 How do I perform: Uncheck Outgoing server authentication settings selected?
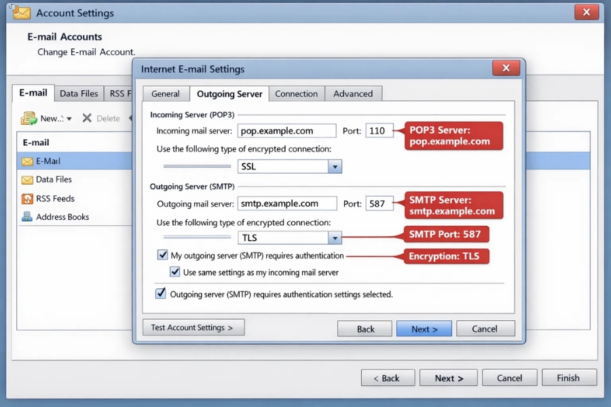(x=161, y=293)
